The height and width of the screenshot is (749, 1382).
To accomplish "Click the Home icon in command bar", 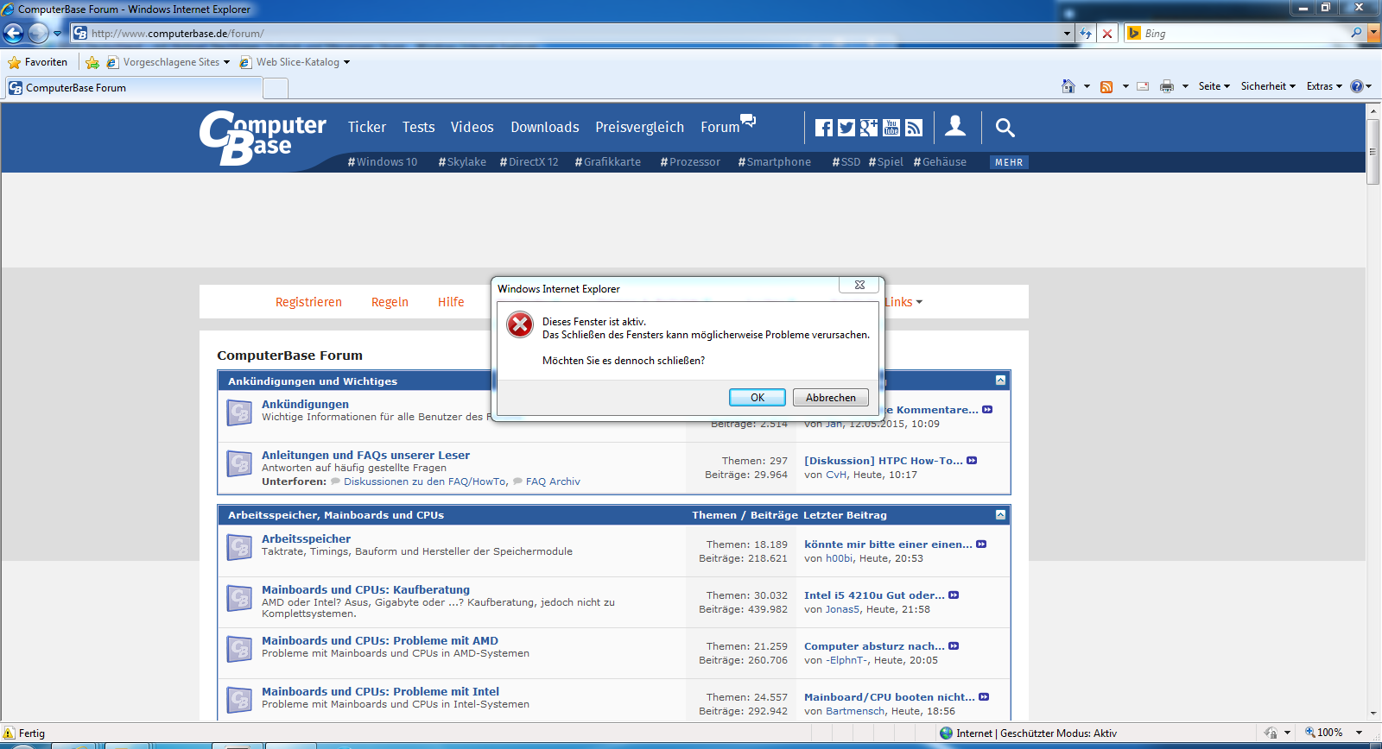I will (1068, 86).
